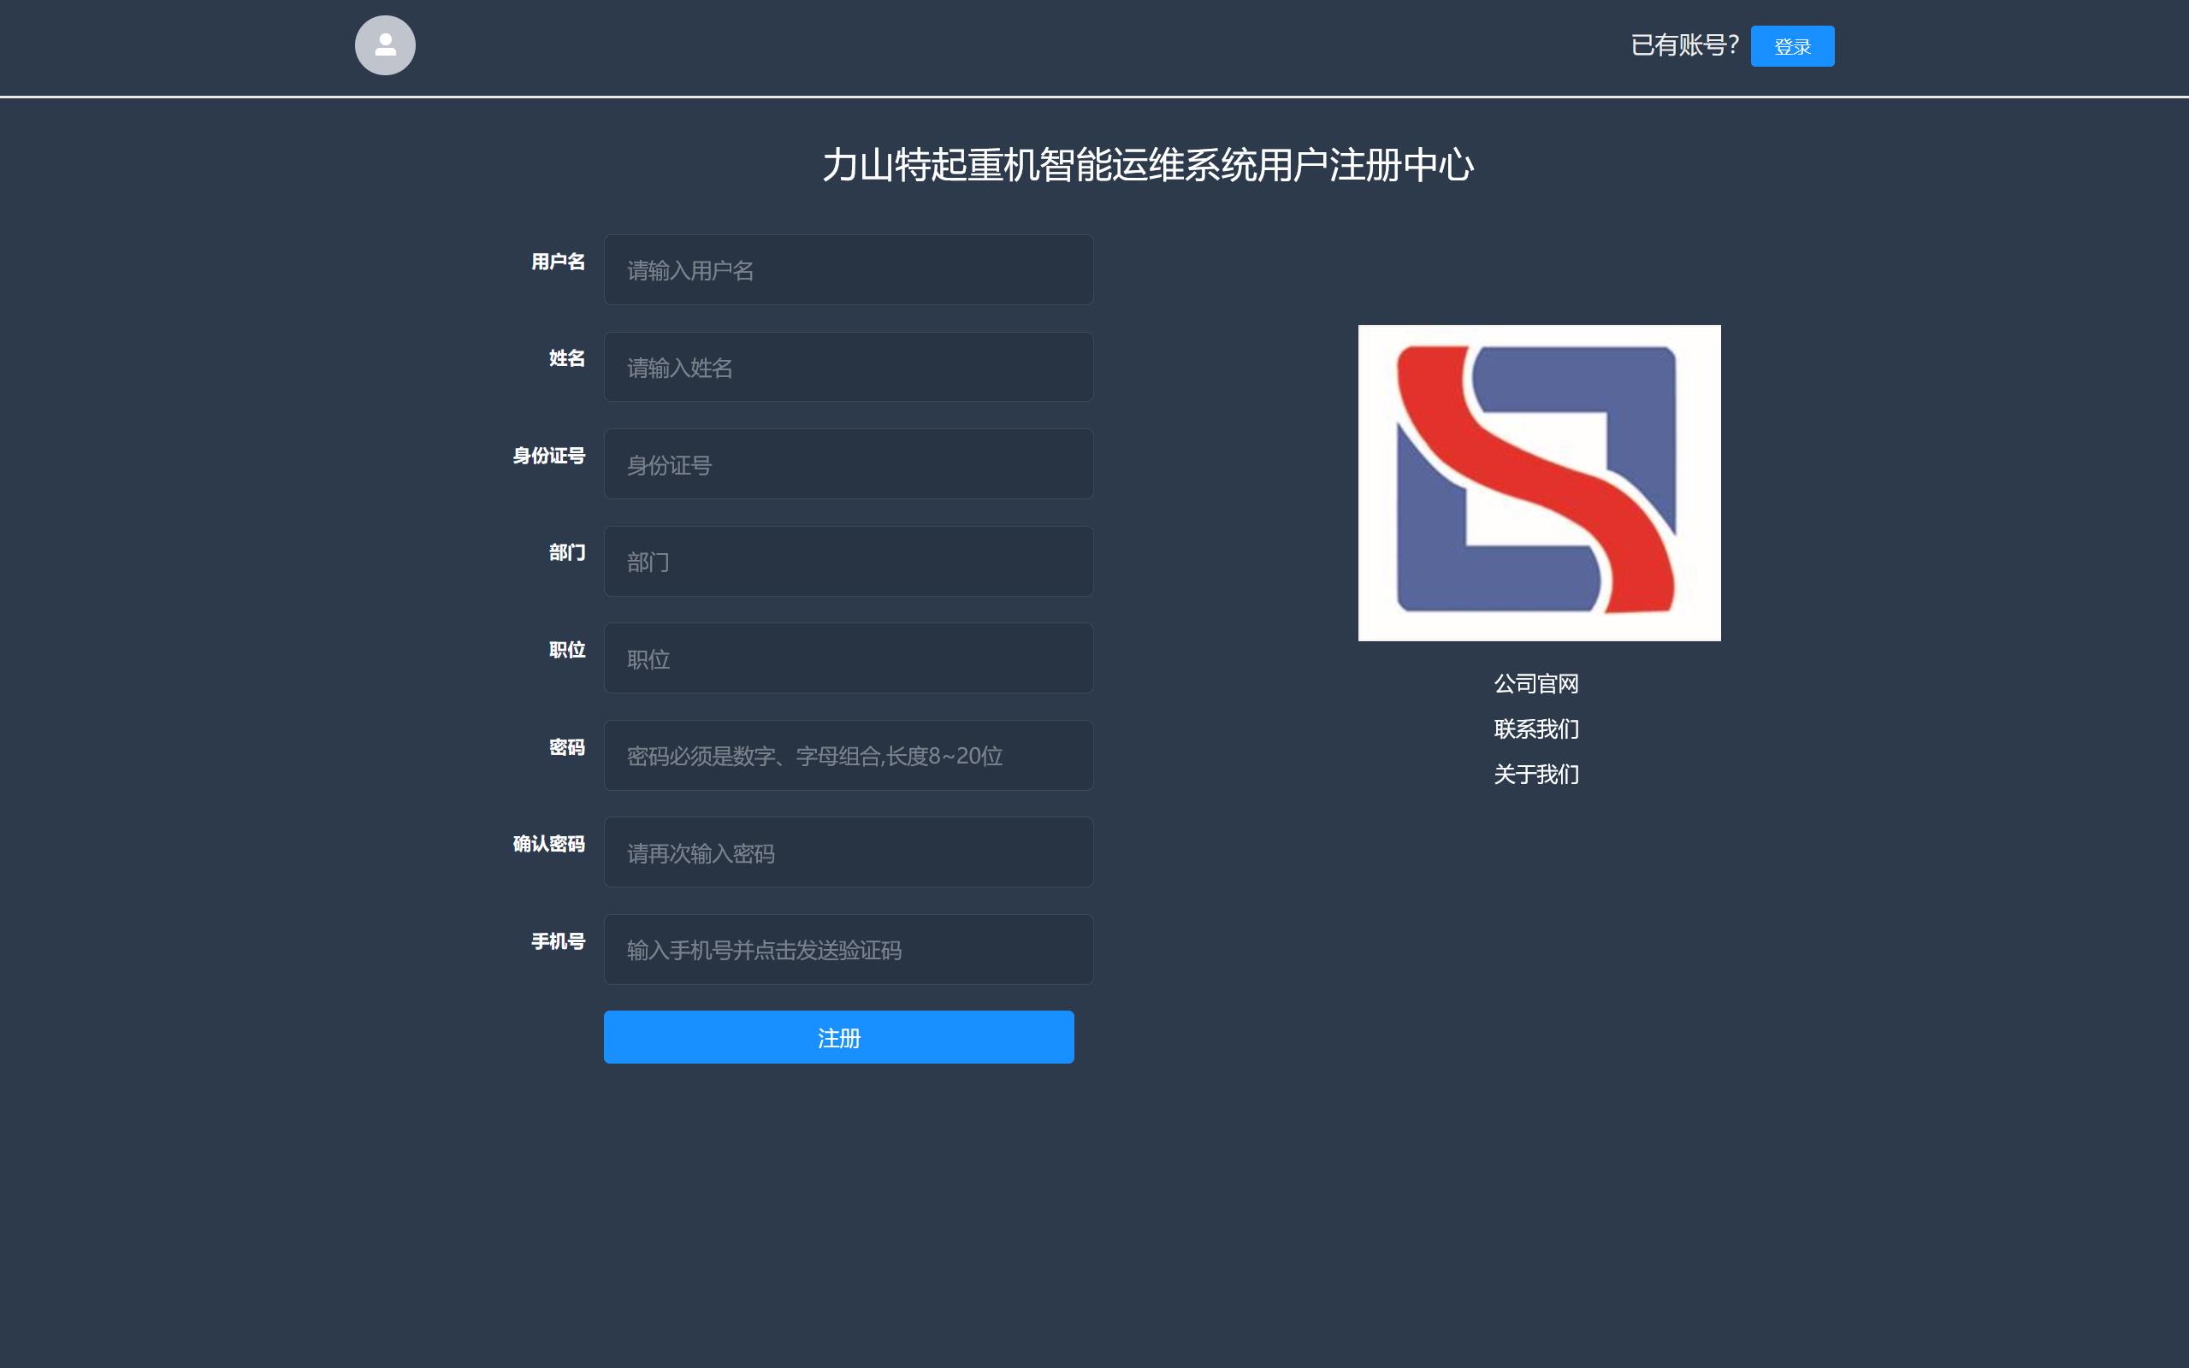The image size is (2189, 1368).
Task: Open the 关于我们 about us link
Action: 1535,775
